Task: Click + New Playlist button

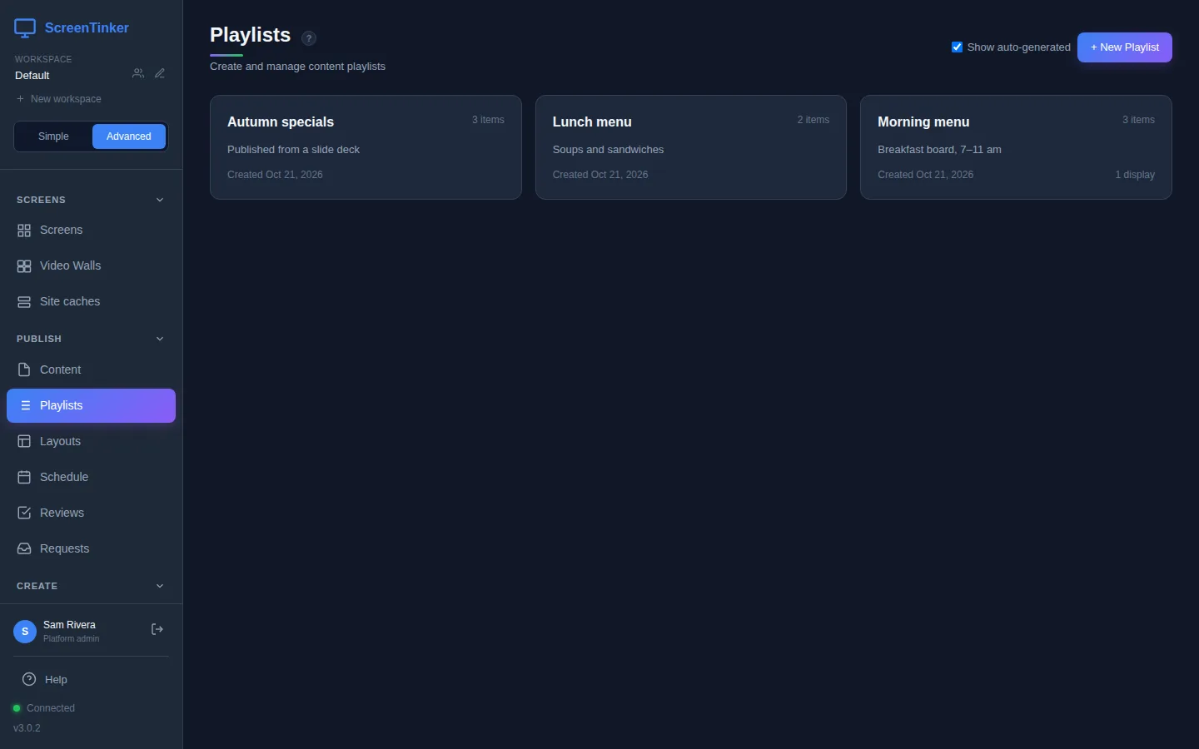Action: click(x=1124, y=47)
